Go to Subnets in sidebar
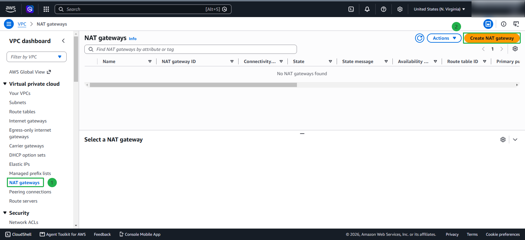This screenshot has width=525, height=240. pyautogui.click(x=18, y=102)
